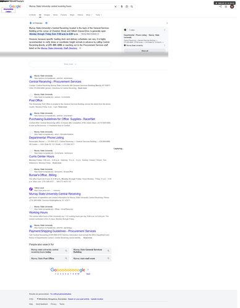
Task: Open the Tools dropdown
Action: tap(99, 15)
